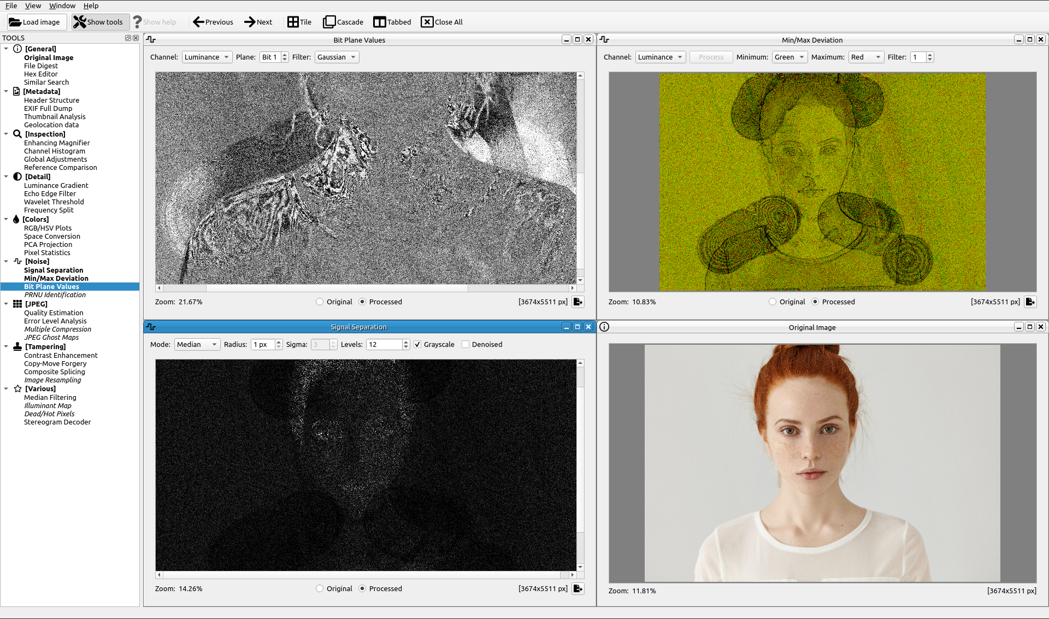Image resolution: width=1049 pixels, height=619 pixels.
Task: Click Close All windows icon
Action: pyautogui.click(x=427, y=22)
